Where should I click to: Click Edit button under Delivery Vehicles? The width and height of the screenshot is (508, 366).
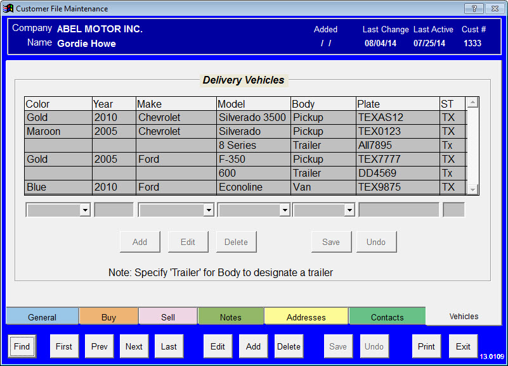click(188, 242)
